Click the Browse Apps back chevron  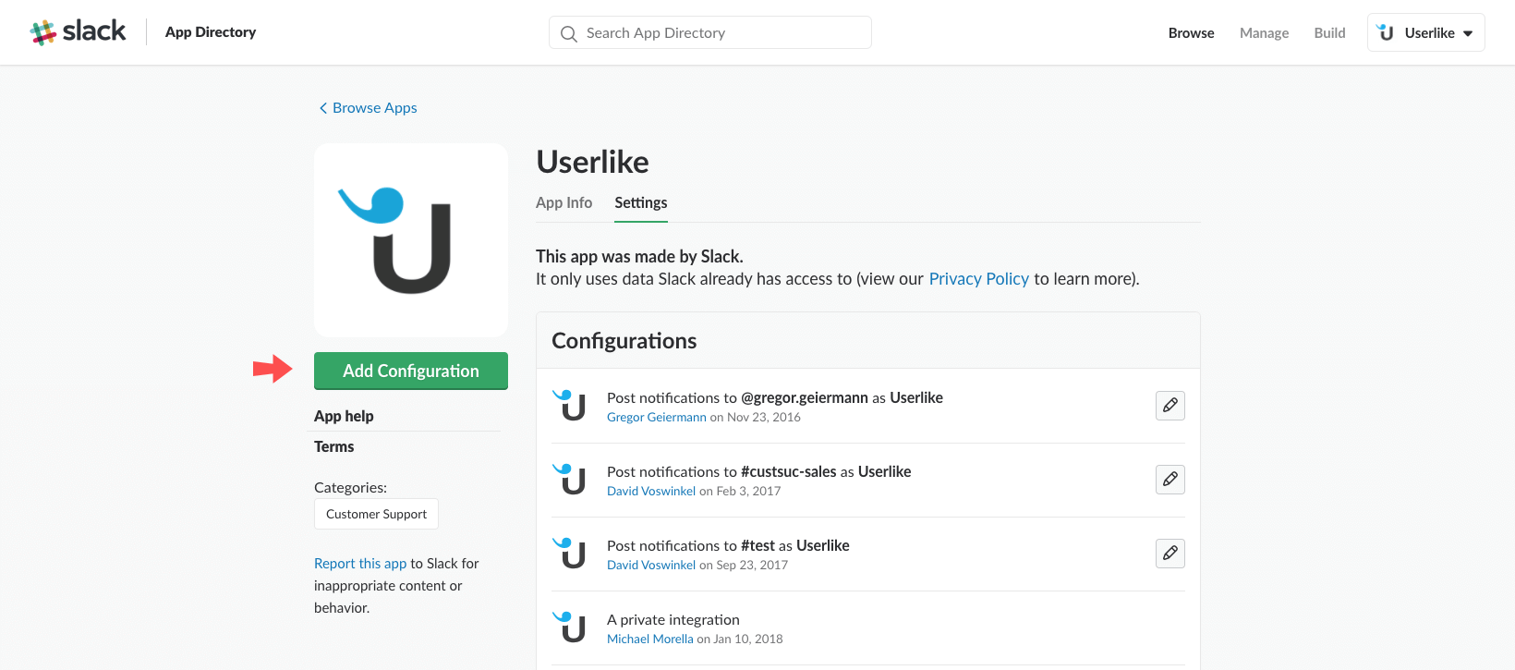323,108
